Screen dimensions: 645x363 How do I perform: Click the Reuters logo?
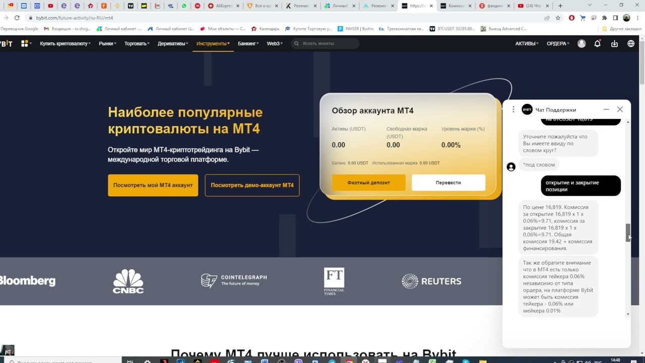pos(431,281)
